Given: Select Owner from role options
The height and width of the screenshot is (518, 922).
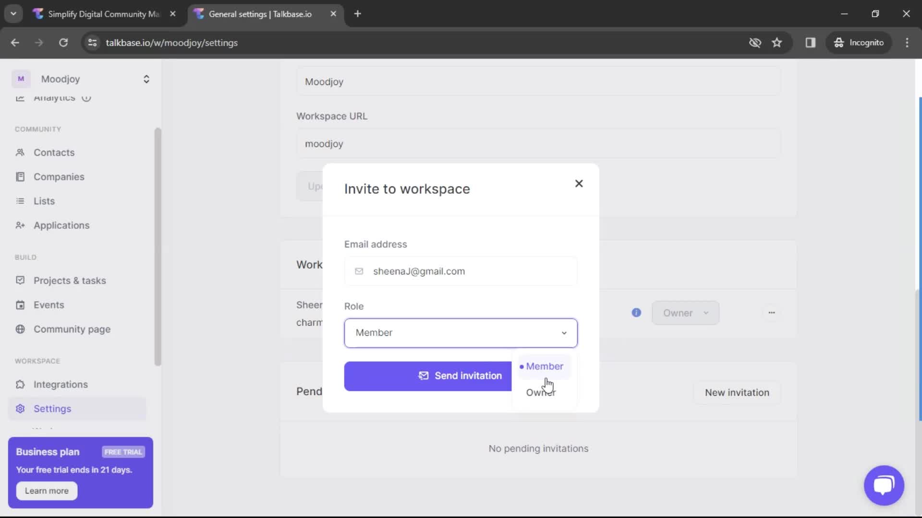Looking at the screenshot, I should pos(540,392).
